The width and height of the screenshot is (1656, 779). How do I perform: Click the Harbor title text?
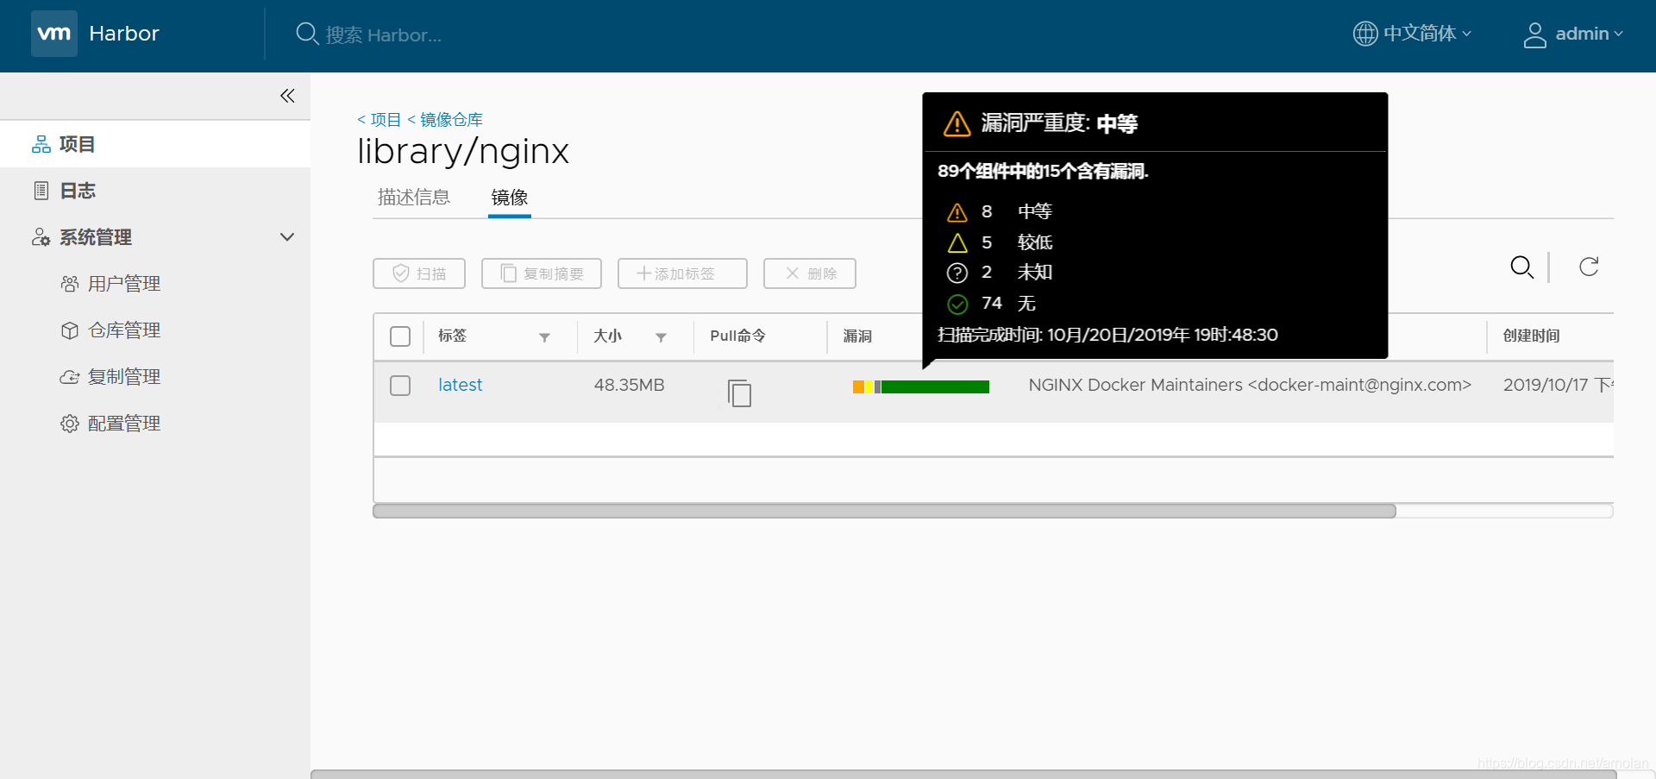[124, 34]
